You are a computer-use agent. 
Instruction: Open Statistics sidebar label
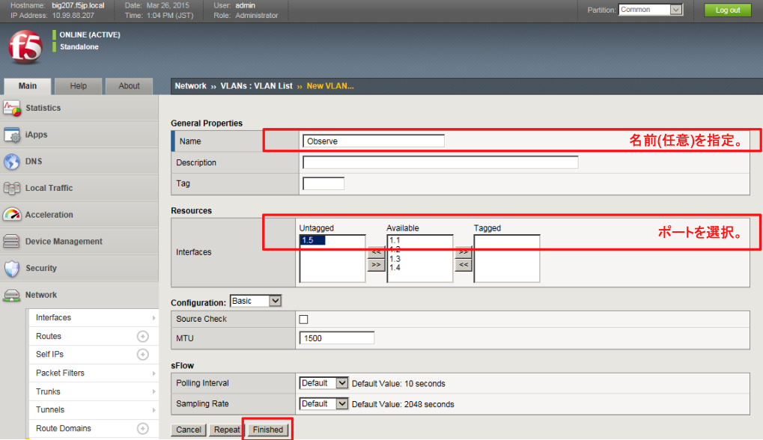43,108
